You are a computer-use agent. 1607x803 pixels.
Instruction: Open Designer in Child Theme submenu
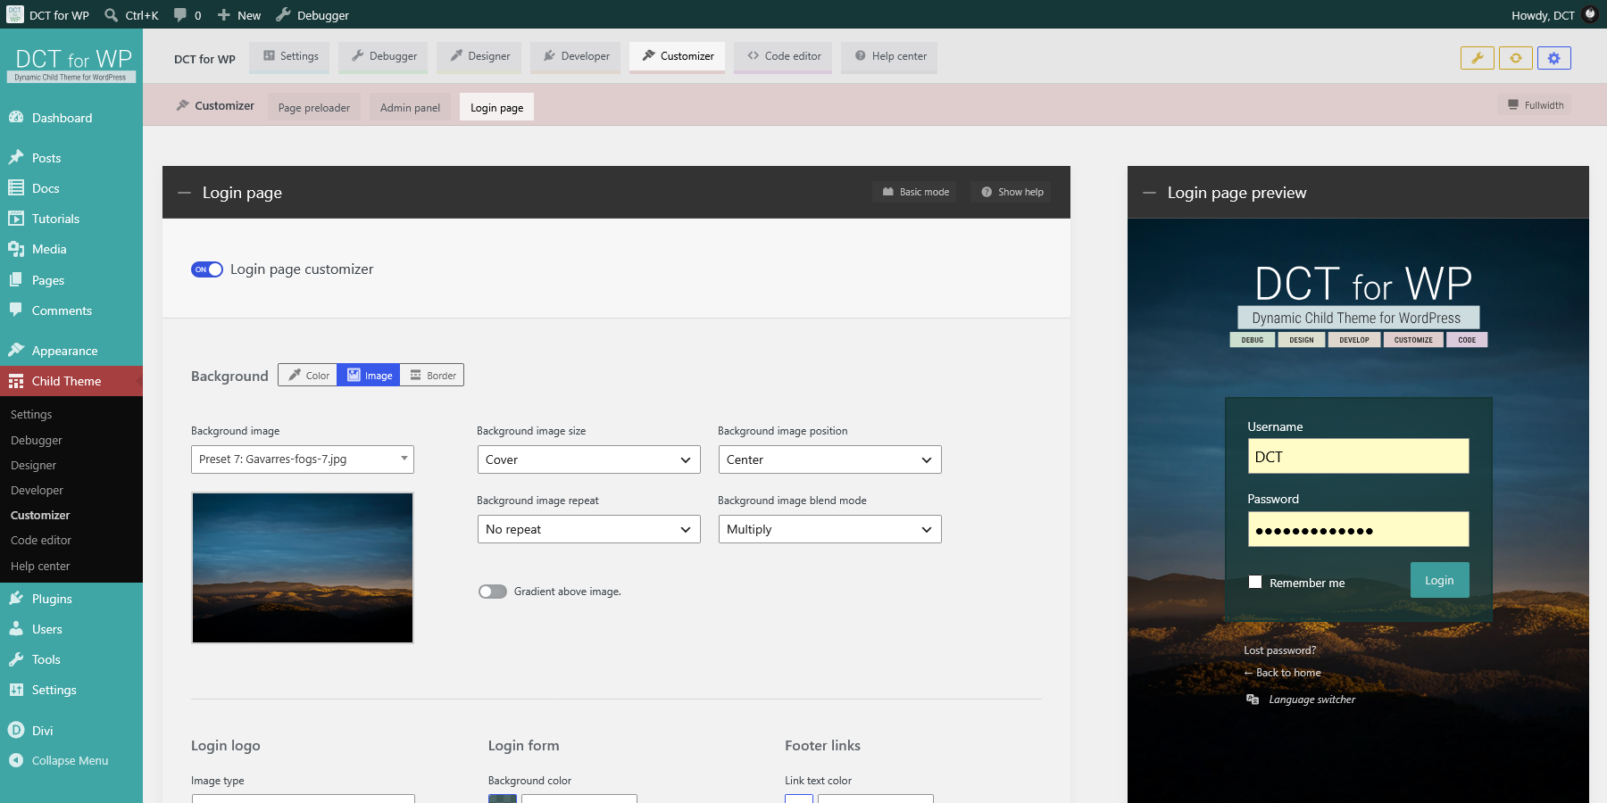click(33, 466)
